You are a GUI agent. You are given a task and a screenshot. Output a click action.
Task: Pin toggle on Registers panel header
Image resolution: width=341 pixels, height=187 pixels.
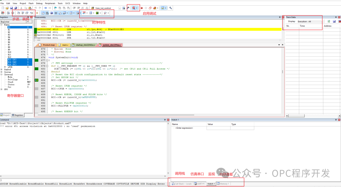[28, 17]
